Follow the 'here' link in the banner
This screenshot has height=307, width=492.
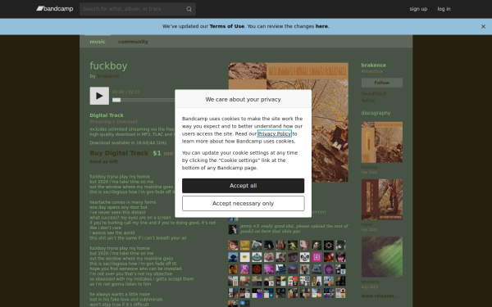click(321, 26)
